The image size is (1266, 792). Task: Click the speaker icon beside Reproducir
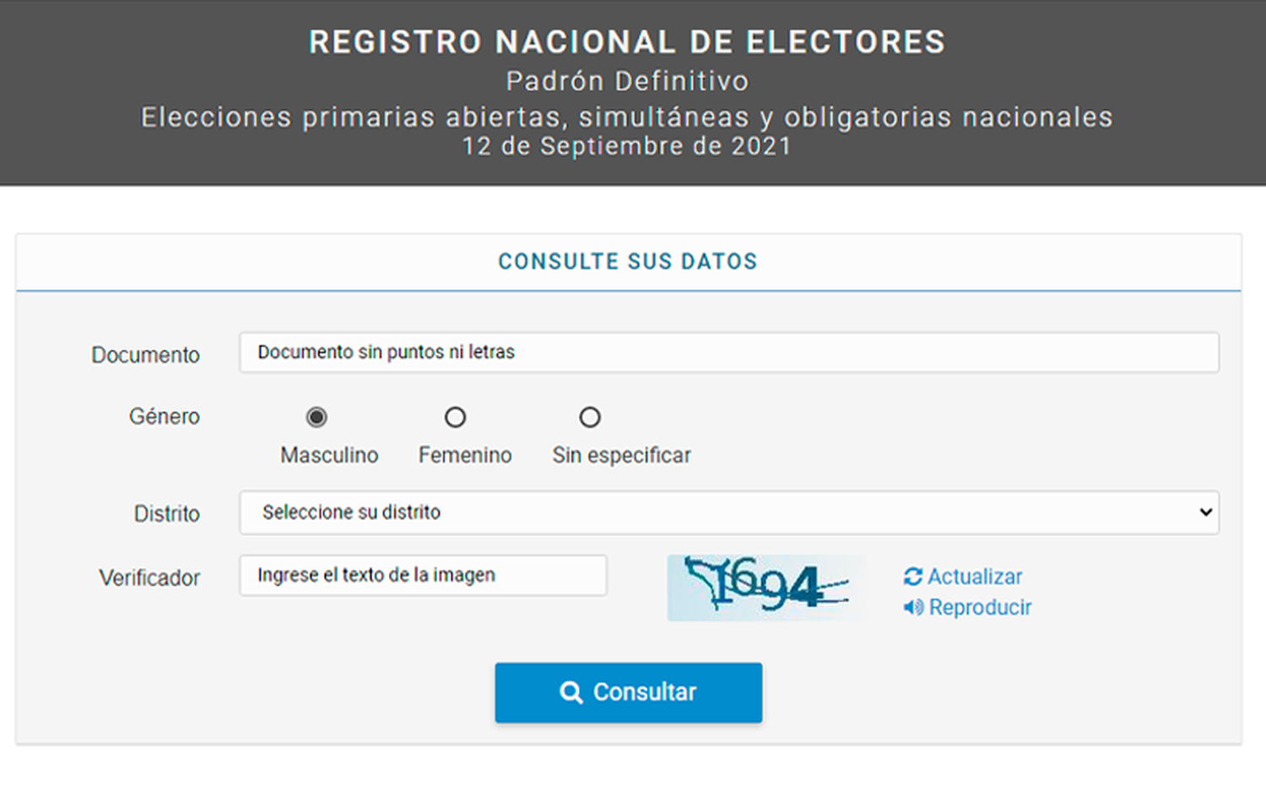(x=913, y=608)
